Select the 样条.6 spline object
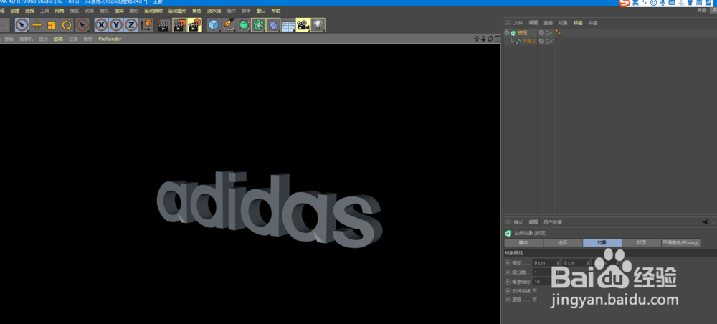Image resolution: width=717 pixels, height=324 pixels. 529,41
